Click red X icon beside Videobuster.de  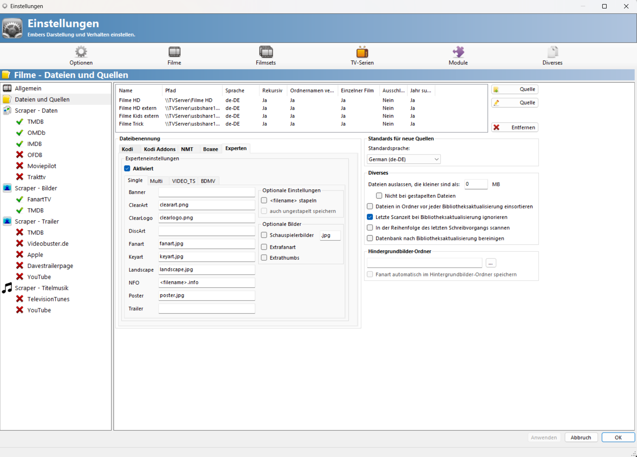tap(20, 244)
